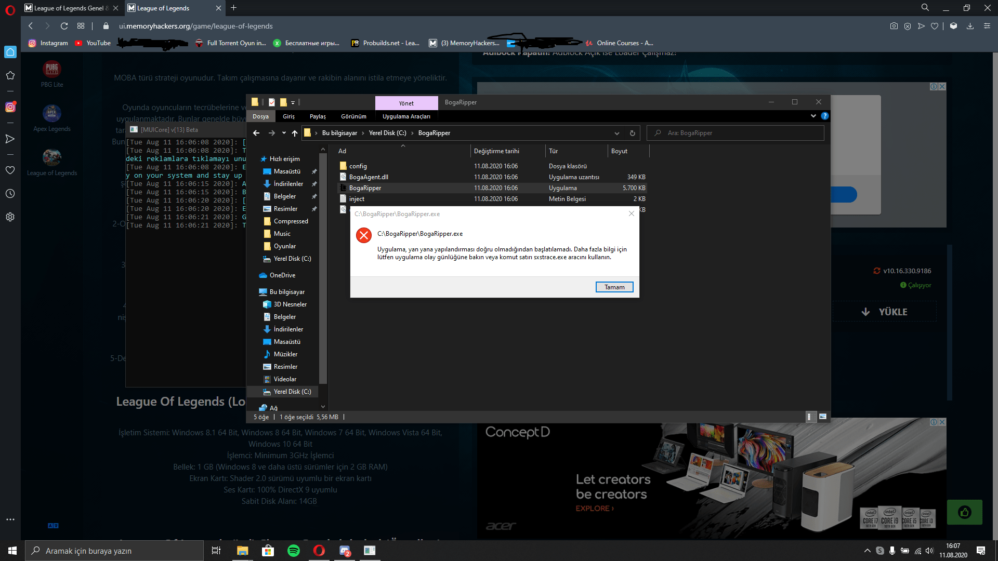Open Opera sidebar Instagram icon
Image resolution: width=998 pixels, height=561 pixels.
(x=10, y=107)
